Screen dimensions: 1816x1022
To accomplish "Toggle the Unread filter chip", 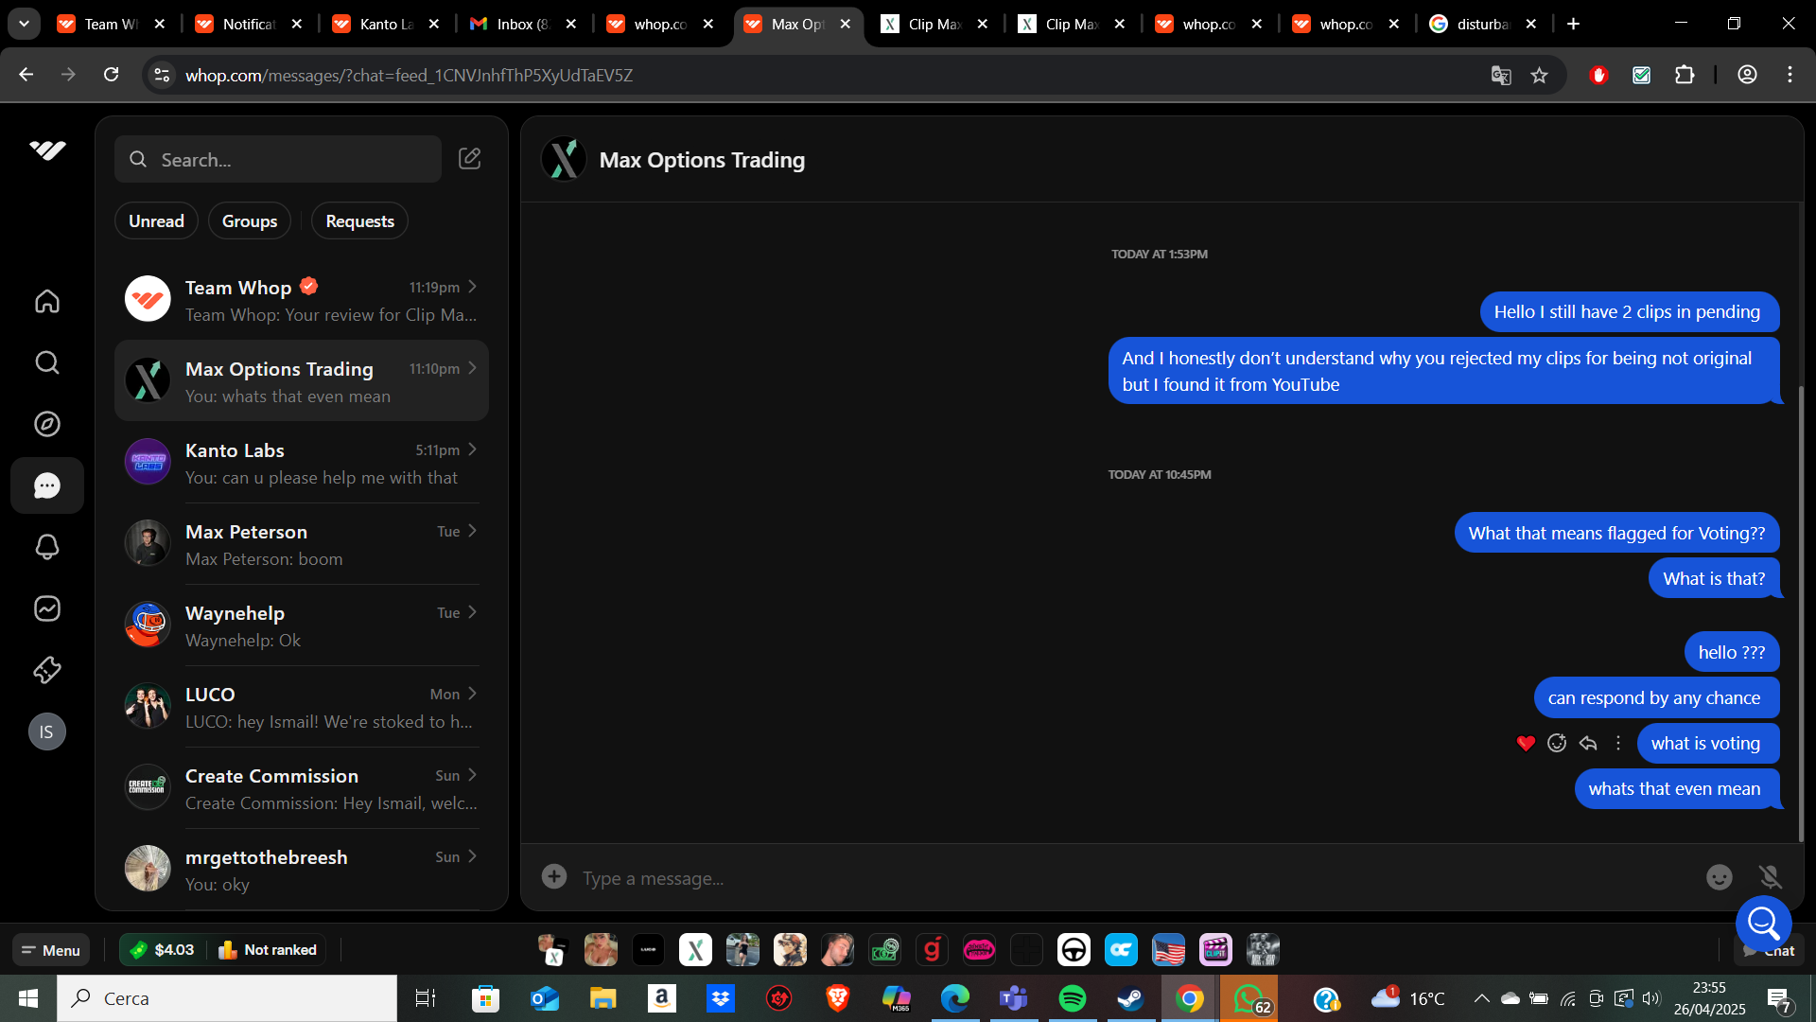I will click(x=156, y=220).
